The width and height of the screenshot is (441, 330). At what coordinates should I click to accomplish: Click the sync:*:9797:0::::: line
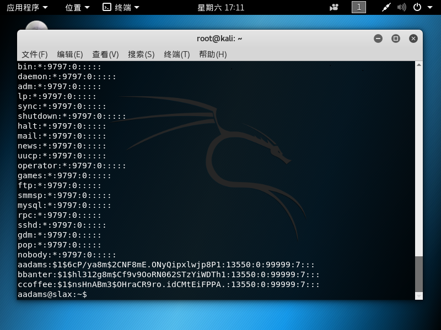pyautogui.click(x=62, y=106)
